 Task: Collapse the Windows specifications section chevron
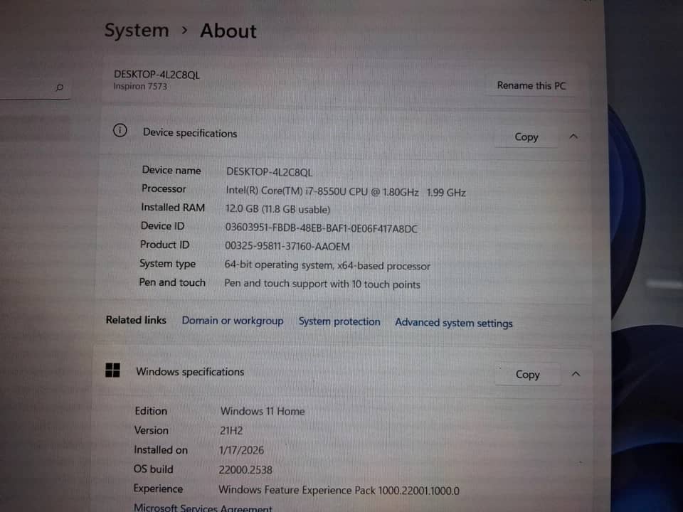click(x=576, y=374)
